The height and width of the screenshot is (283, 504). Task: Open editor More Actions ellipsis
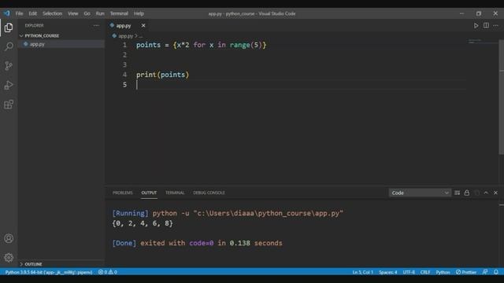tap(495, 25)
